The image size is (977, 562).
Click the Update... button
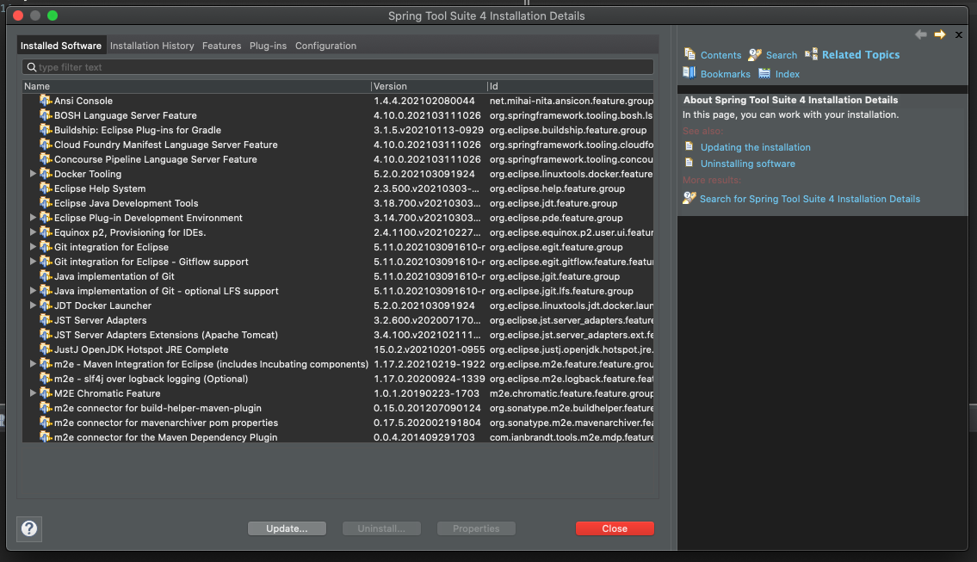click(287, 528)
